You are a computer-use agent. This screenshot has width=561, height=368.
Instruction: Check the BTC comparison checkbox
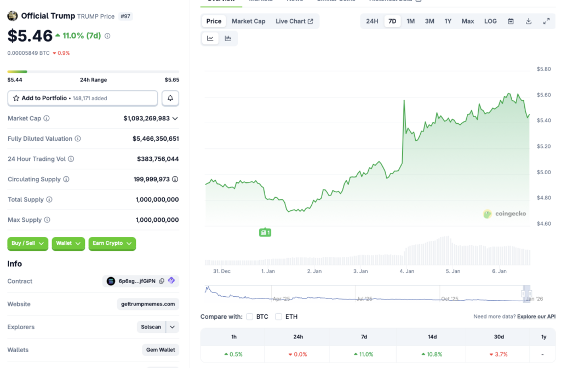point(250,317)
